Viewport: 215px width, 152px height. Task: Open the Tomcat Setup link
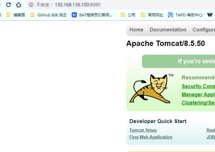pyautogui.click(x=143, y=130)
